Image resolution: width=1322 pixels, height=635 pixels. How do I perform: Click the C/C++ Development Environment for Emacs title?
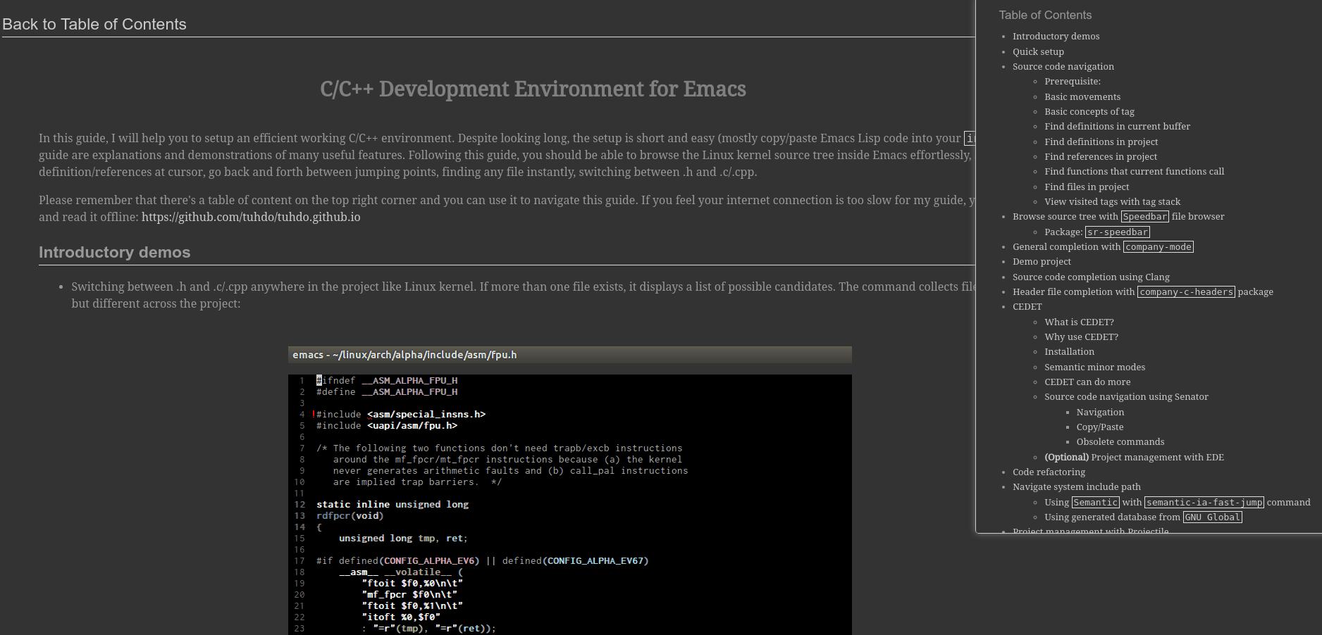[x=533, y=89]
